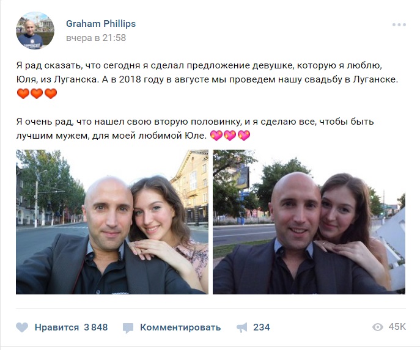Click the Комментировать button
This screenshot has width=420, height=350.
click(x=180, y=327)
